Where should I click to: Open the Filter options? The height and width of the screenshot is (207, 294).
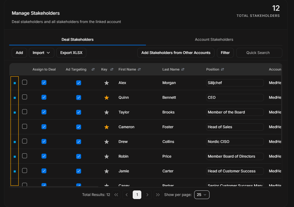pyautogui.click(x=225, y=53)
